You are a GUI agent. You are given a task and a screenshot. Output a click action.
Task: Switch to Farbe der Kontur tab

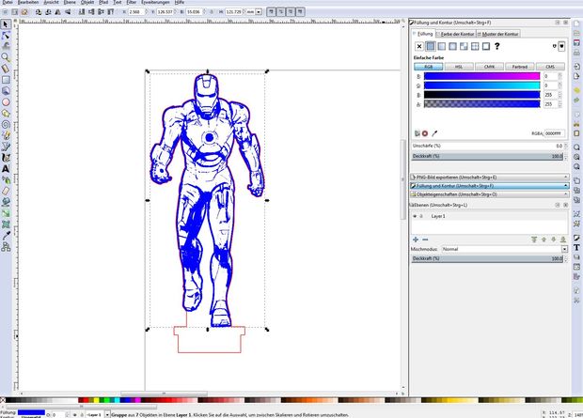tap(455, 34)
